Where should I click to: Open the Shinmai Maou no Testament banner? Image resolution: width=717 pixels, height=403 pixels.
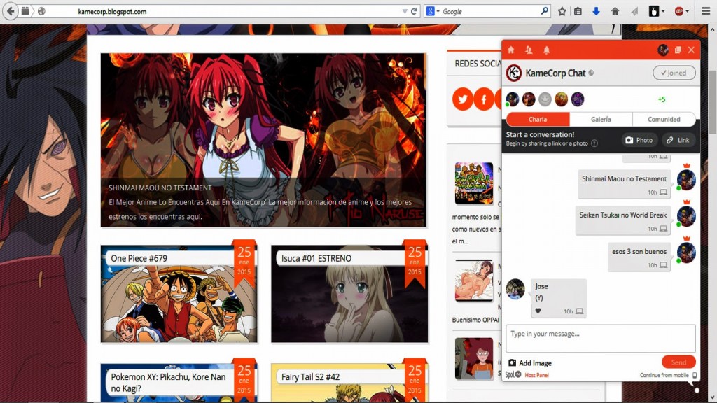pyautogui.click(x=263, y=140)
